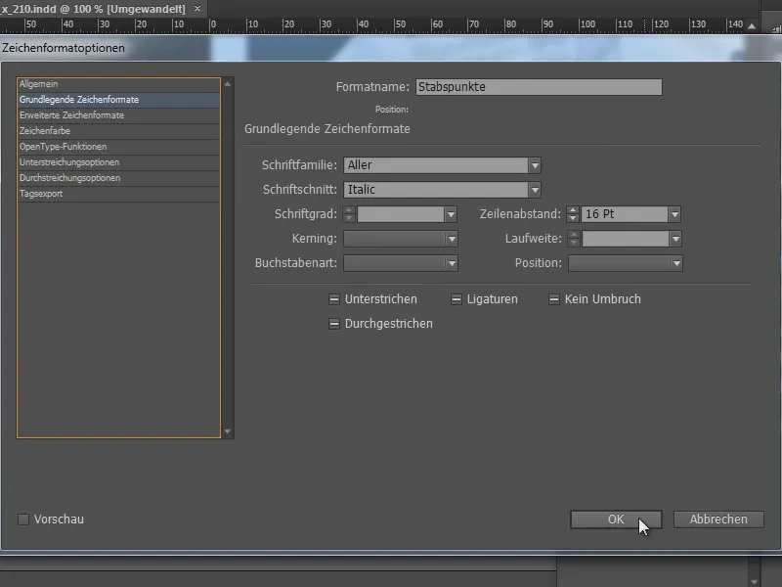This screenshot has width=782, height=587.
Task: Expand the Schriftfamilie dropdown arrow
Action: point(535,165)
